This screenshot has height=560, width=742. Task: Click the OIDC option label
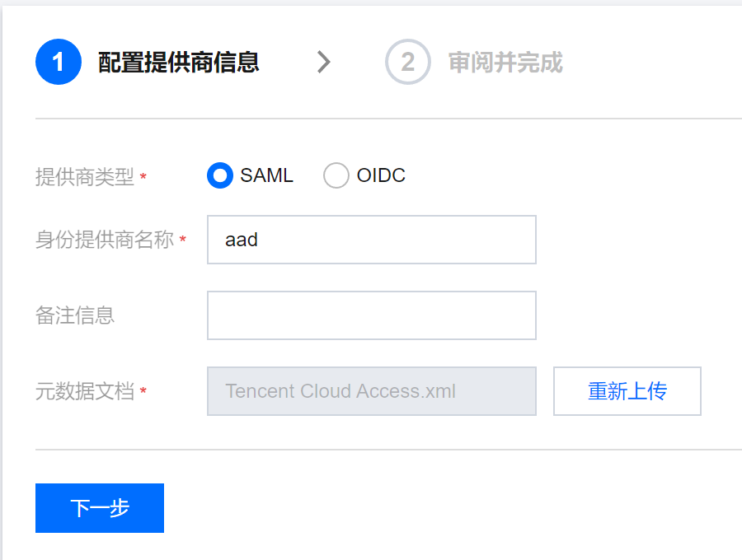click(381, 175)
